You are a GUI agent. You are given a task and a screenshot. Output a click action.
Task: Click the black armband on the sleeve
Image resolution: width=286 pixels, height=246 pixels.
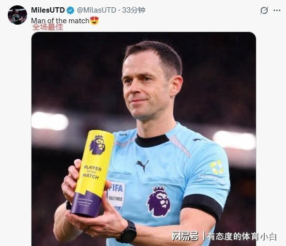tap(202, 206)
